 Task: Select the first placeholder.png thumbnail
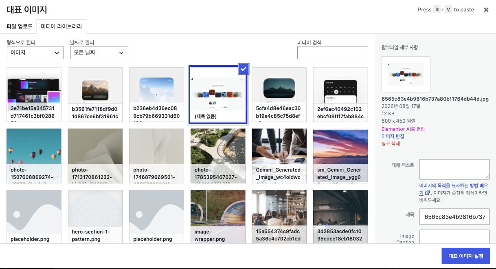coord(34,217)
